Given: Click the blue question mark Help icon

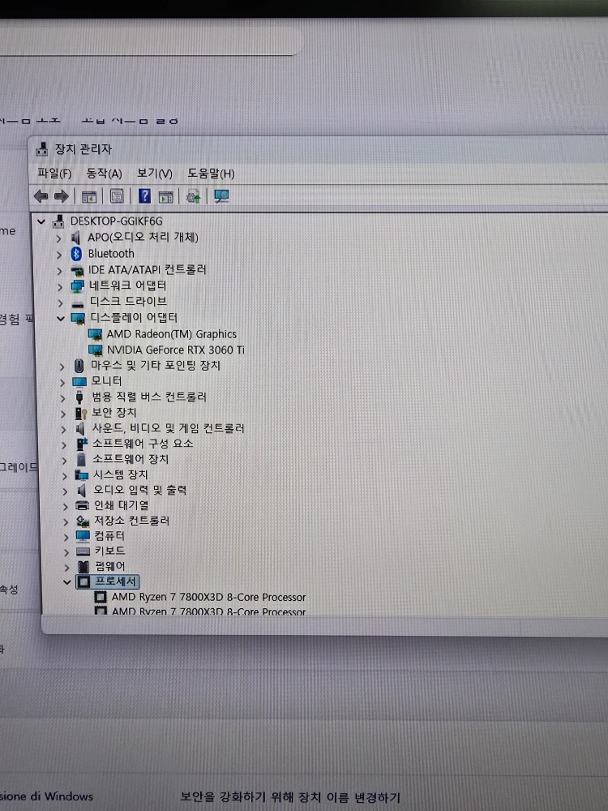Looking at the screenshot, I should coord(145,195).
